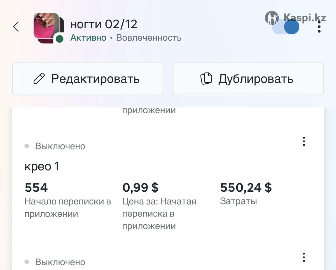The image size is (336, 270).
Task: Click the Дублировать button
Action: coord(248,79)
